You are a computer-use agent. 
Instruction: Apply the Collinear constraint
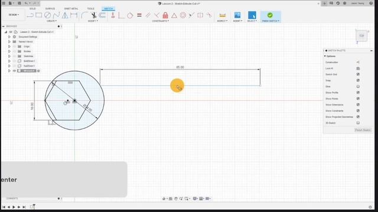click(191, 15)
